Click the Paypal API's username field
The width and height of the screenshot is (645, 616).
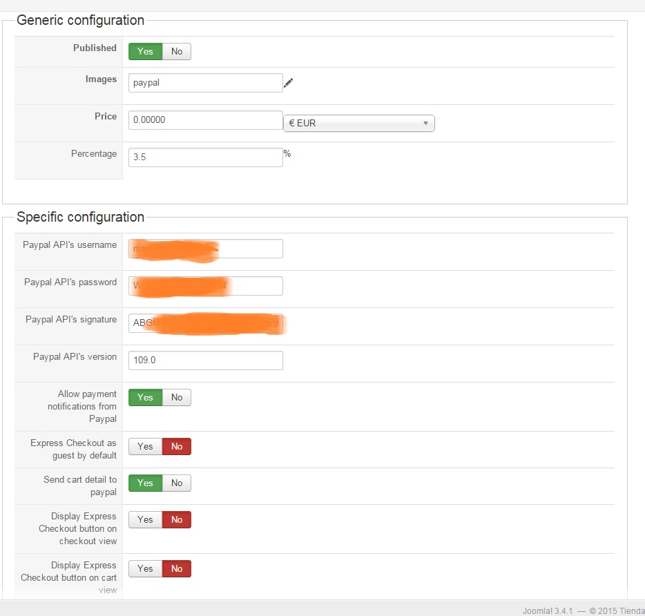coord(206,249)
